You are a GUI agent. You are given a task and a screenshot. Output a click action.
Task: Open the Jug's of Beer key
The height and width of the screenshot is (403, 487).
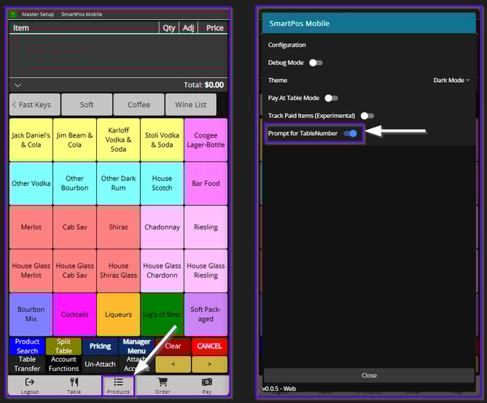162,314
